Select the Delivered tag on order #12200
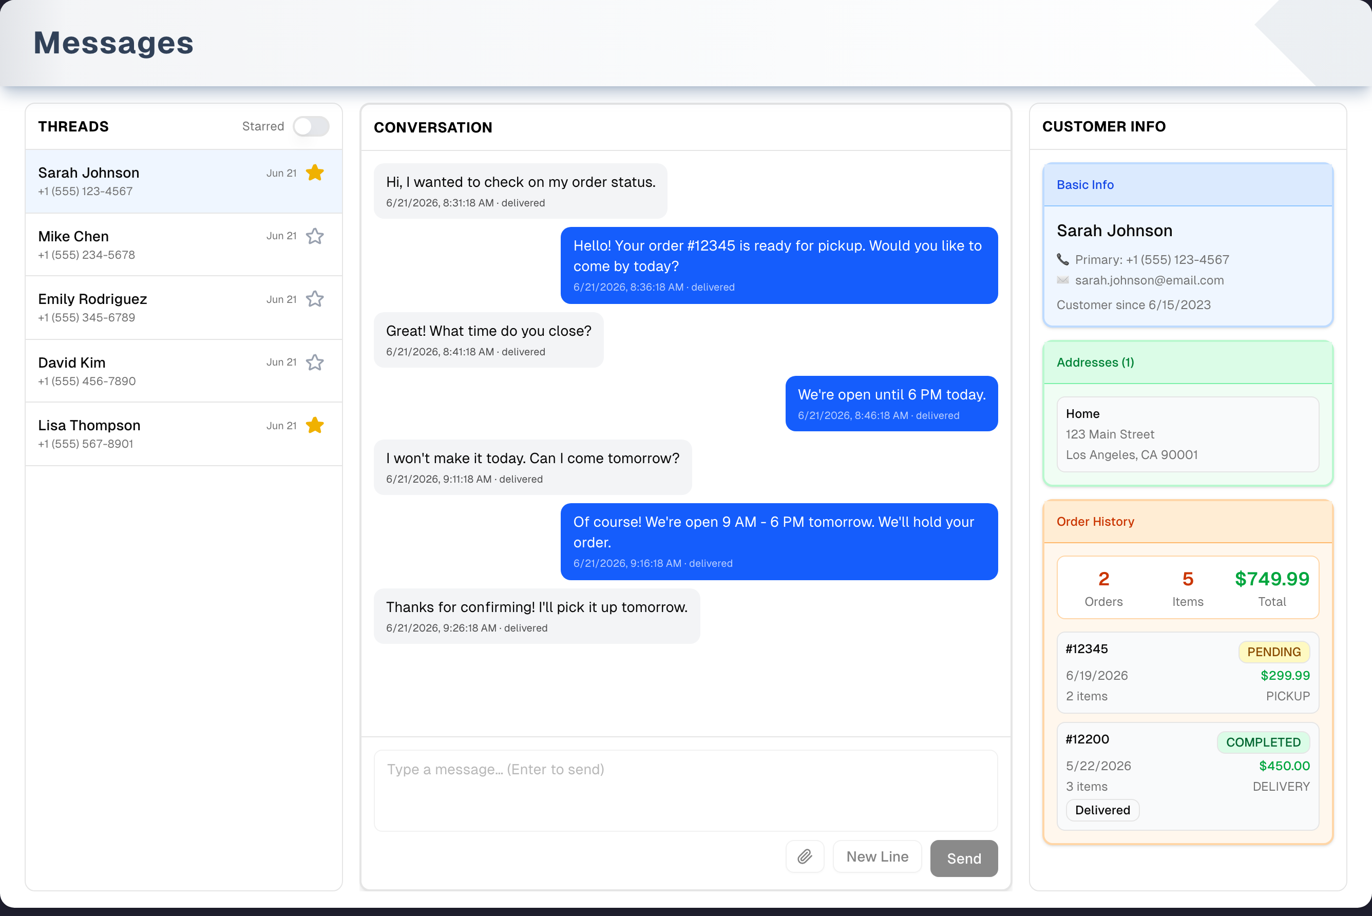This screenshot has width=1372, height=916. (1102, 810)
